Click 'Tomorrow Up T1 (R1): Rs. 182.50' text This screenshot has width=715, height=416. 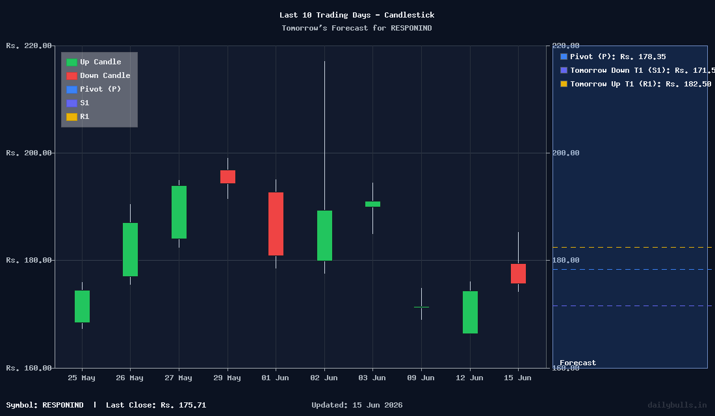click(641, 84)
